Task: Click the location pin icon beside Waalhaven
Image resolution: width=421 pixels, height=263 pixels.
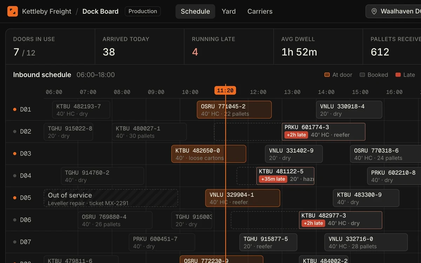Action: [374, 12]
